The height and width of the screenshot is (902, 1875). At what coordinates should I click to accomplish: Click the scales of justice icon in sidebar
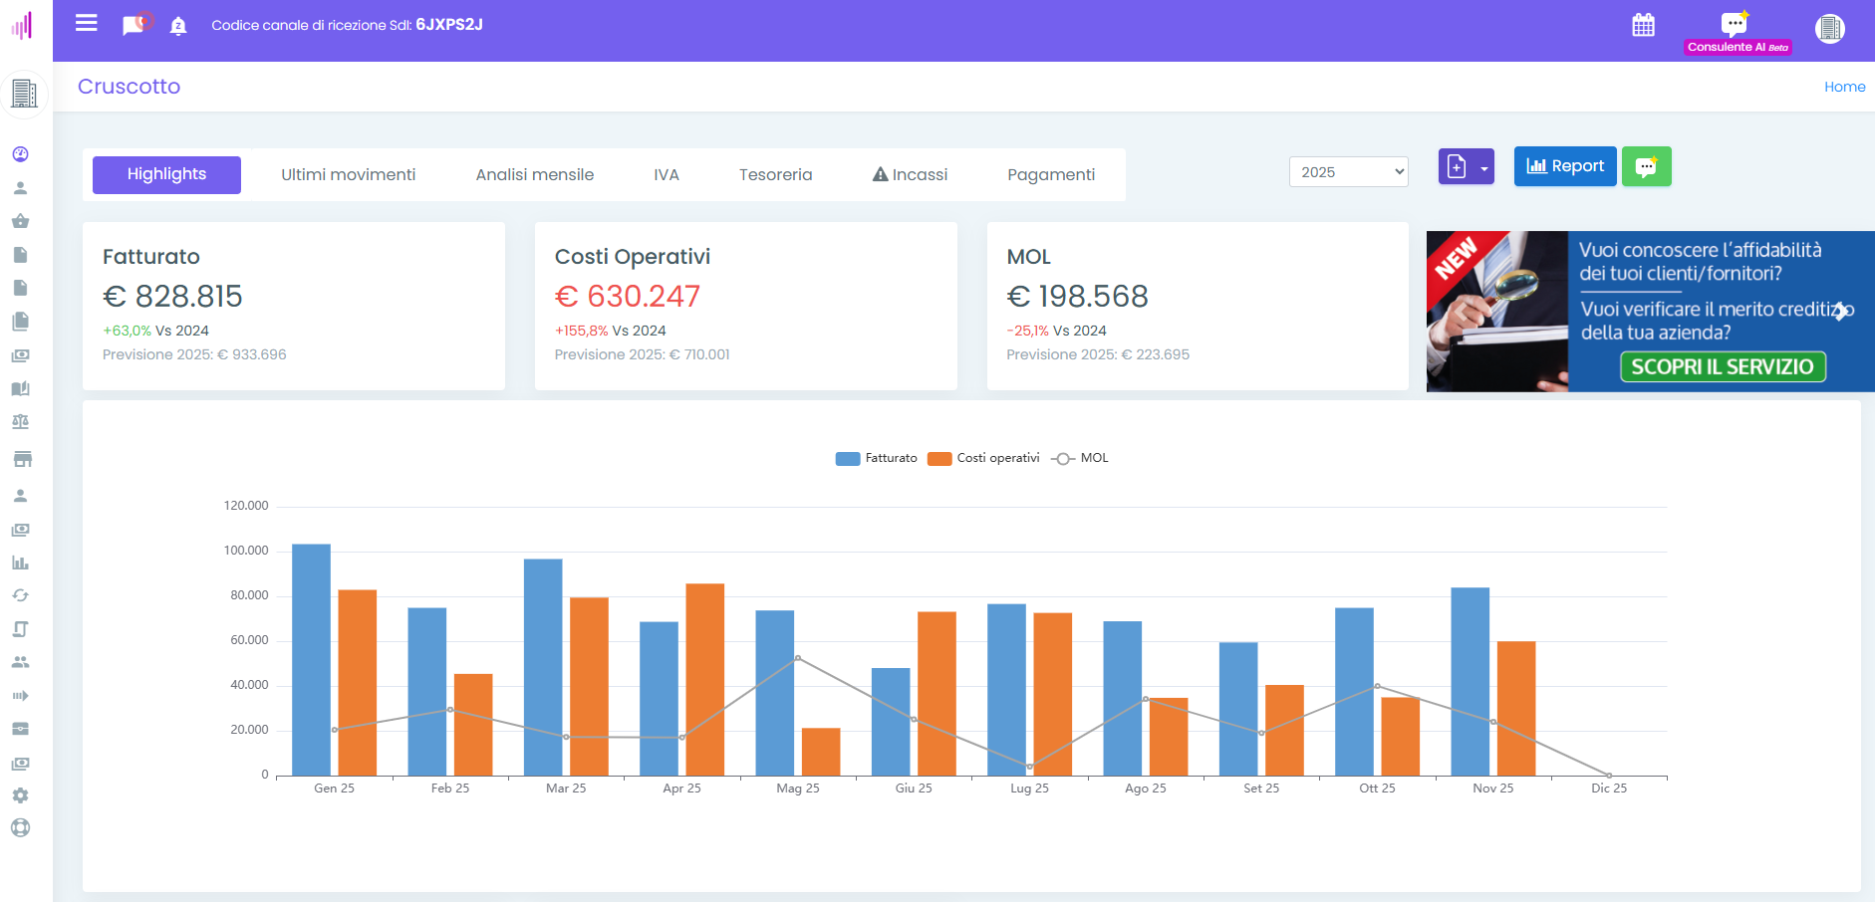pos(20,422)
